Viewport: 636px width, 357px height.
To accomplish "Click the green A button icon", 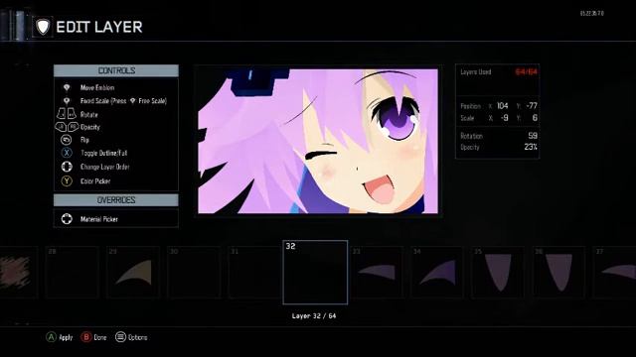I will coord(51,337).
